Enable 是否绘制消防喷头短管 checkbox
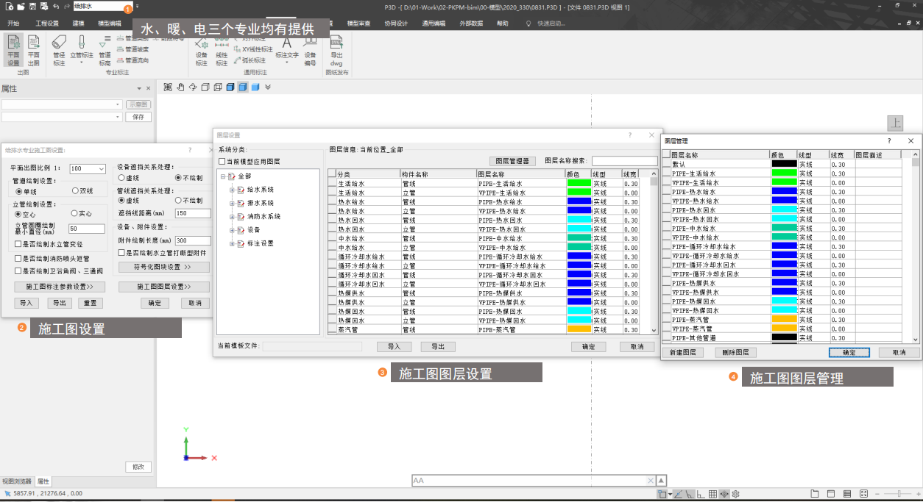 click(x=18, y=258)
